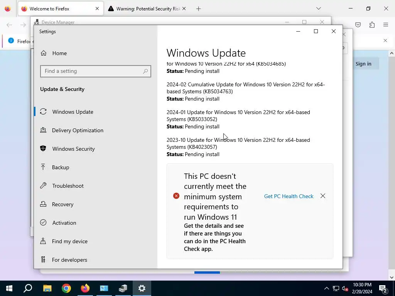
Task: Open For developers settings
Action: (69, 260)
